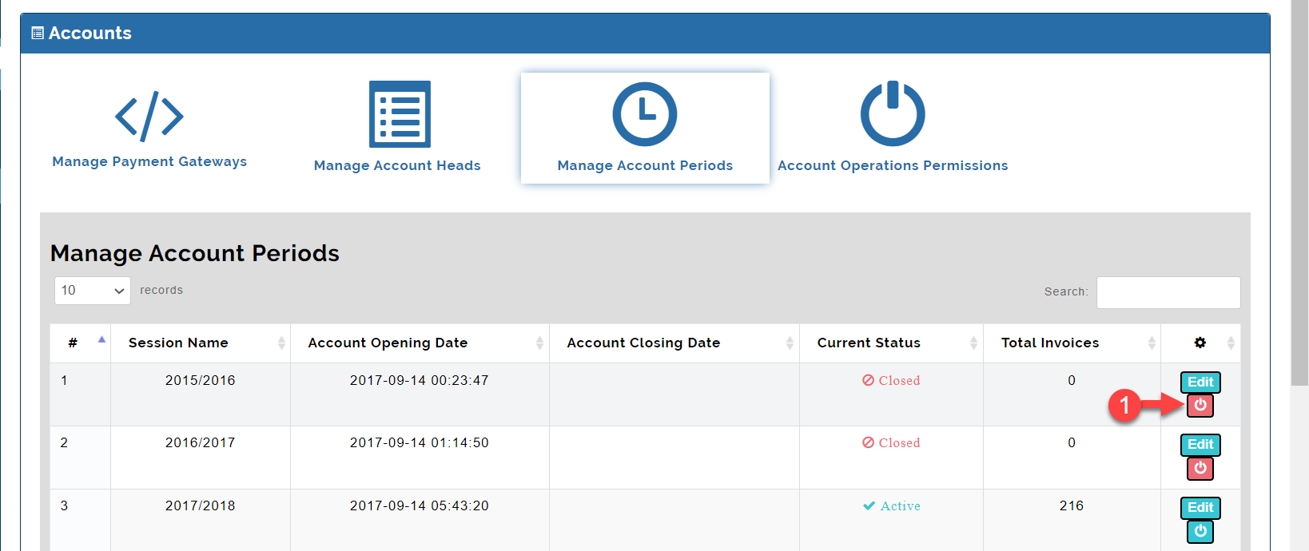
Task: Click the page vertical scrollbar
Action: point(1299,192)
